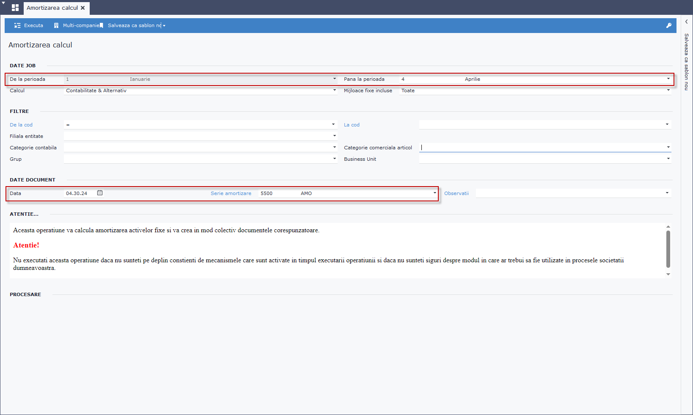Expand Categorie comerciala articol dropdown
The image size is (693, 415).
pyautogui.click(x=668, y=147)
